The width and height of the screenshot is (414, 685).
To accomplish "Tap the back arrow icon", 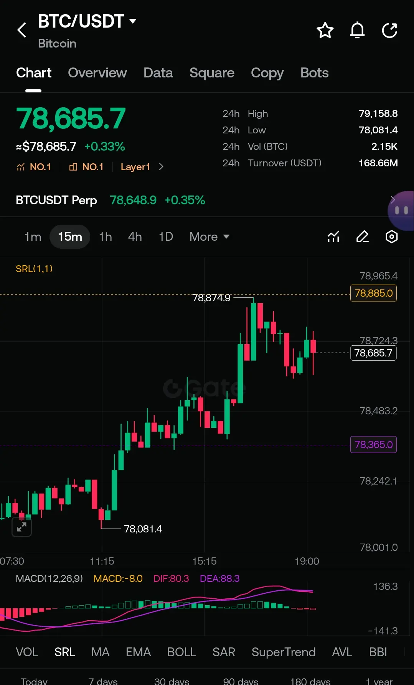I will point(22,30).
